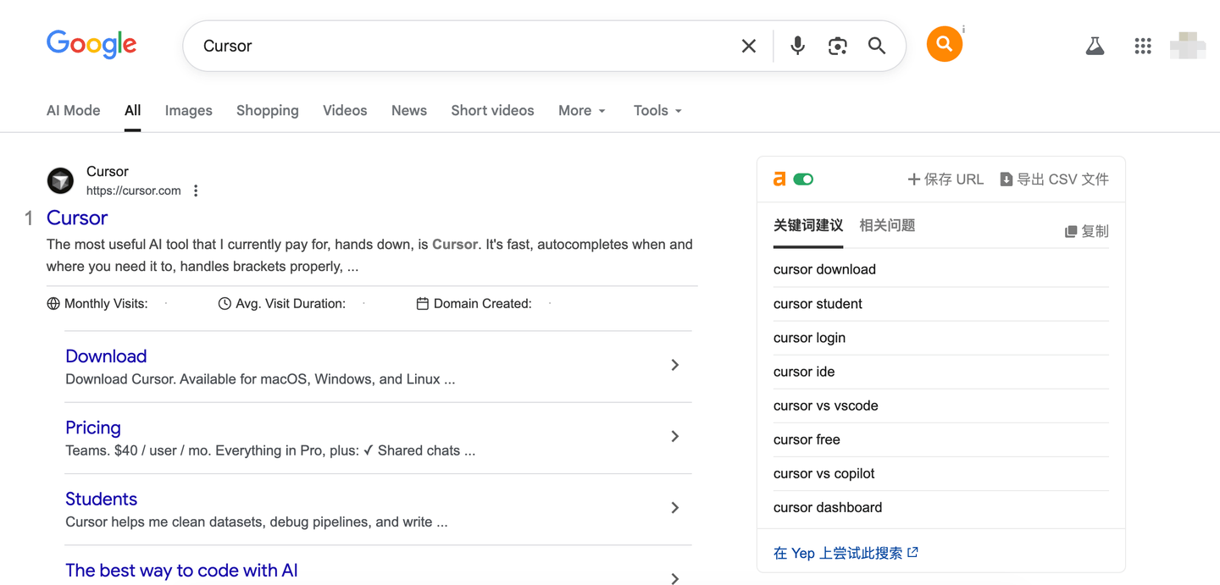Open the Google apps grid
Image resolution: width=1220 pixels, height=585 pixels.
point(1143,46)
